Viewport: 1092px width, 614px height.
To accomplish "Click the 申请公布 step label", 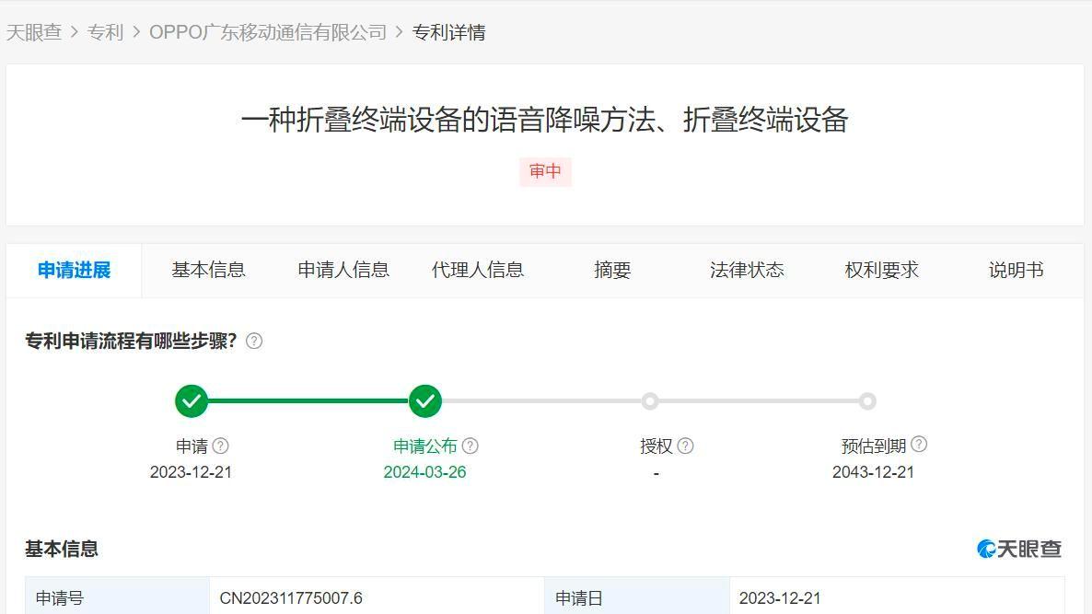I will click(x=424, y=446).
